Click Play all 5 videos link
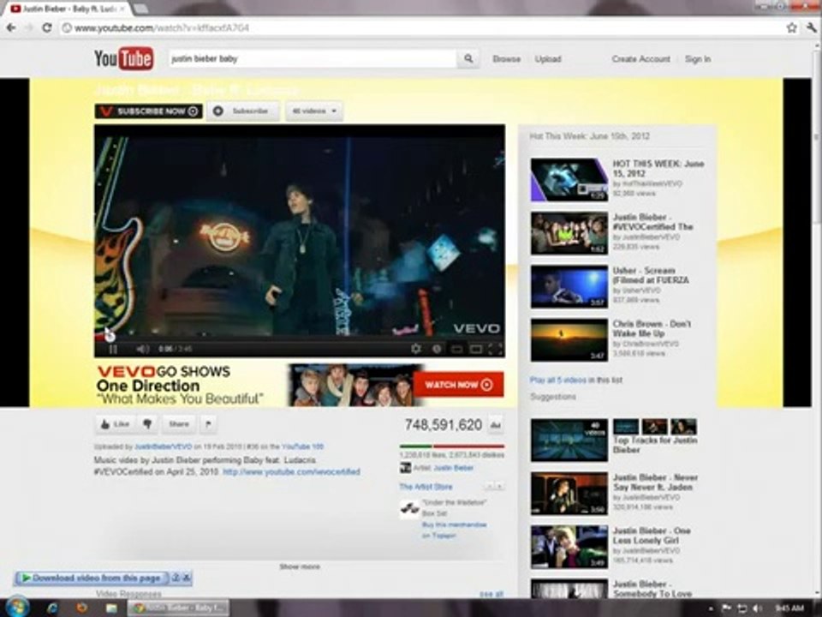This screenshot has width=822, height=617. point(557,380)
